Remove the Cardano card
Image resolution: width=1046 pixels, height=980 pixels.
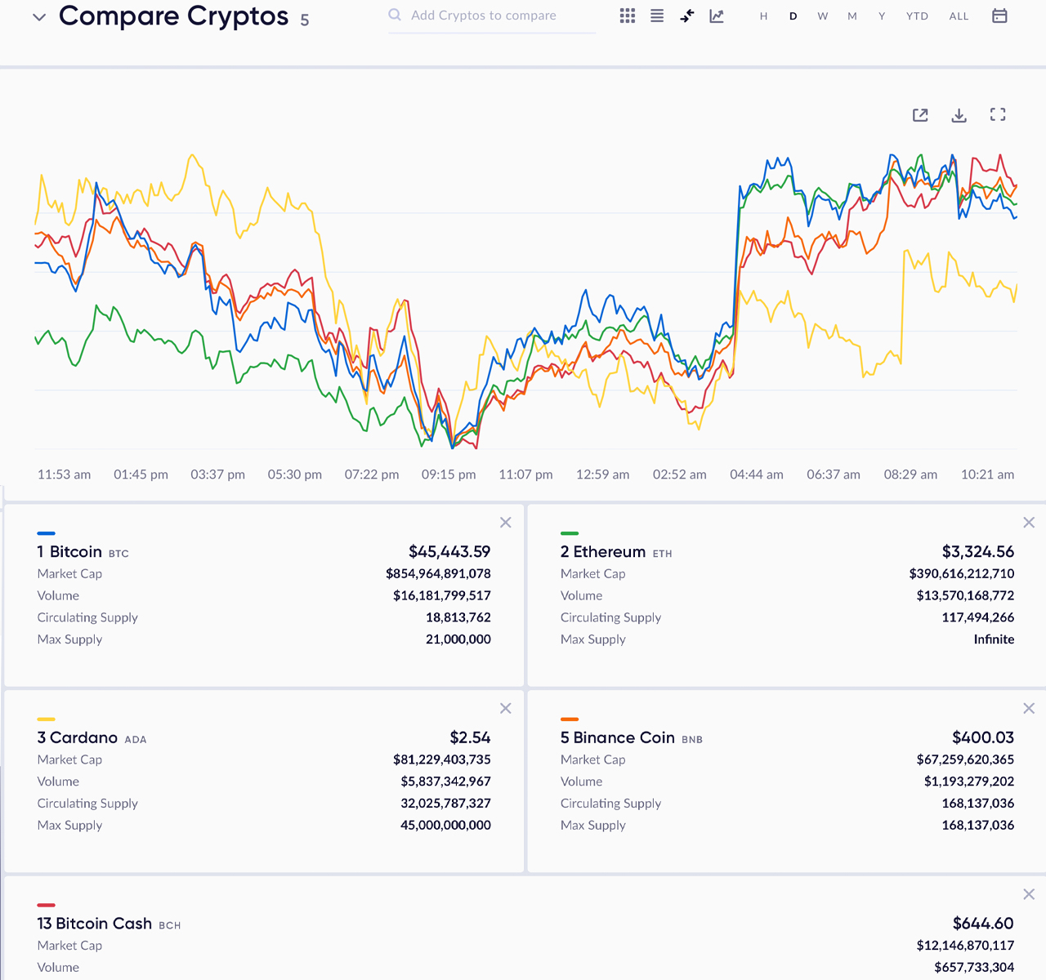click(506, 708)
